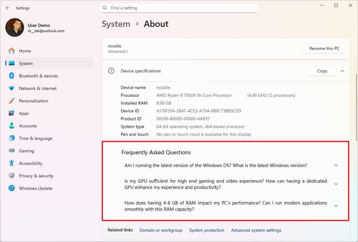
Task: Go to Accounts settings page
Action: coord(28,126)
